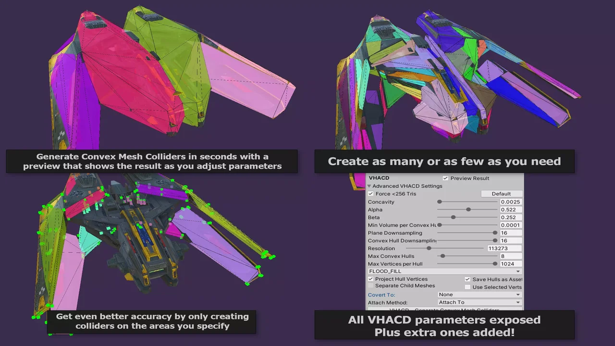The height and width of the screenshot is (346, 615).
Task: Enable the Separate Child Meshes checkbox
Action: [370, 286]
